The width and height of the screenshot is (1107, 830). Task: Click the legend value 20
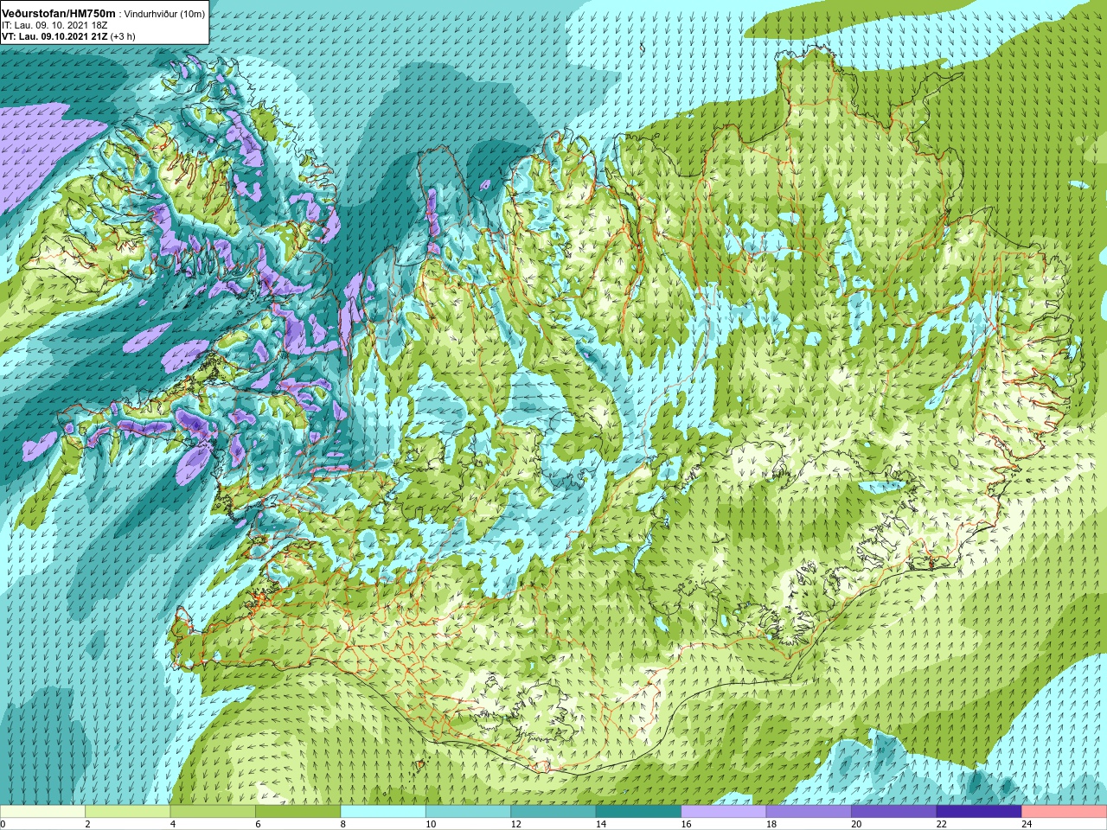click(x=857, y=824)
